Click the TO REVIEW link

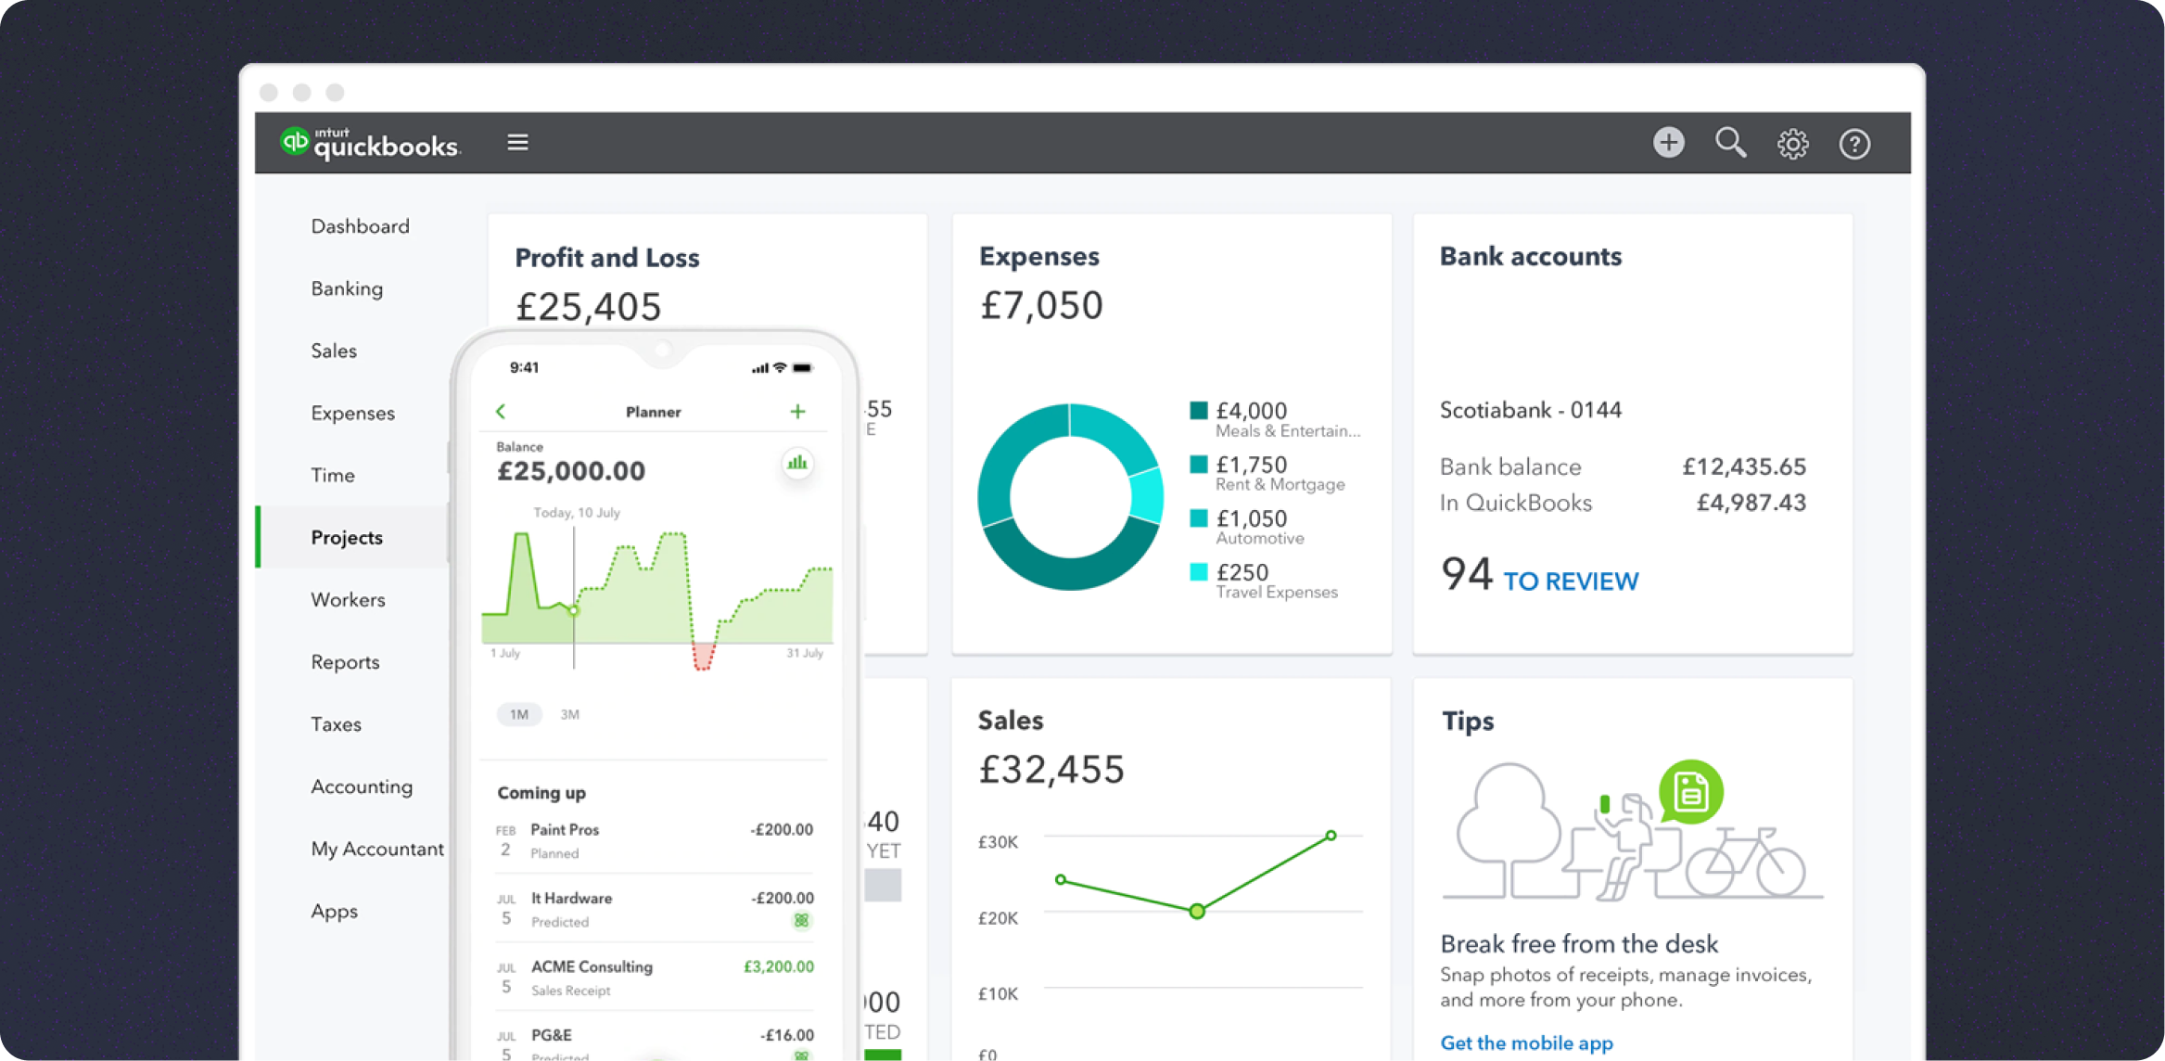[x=1570, y=582]
